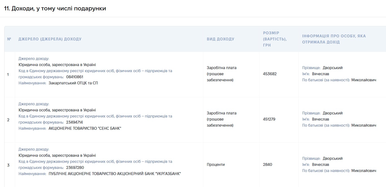Select the registry code 08410861
The width and height of the screenshot is (386, 187).
pyautogui.click(x=75, y=77)
